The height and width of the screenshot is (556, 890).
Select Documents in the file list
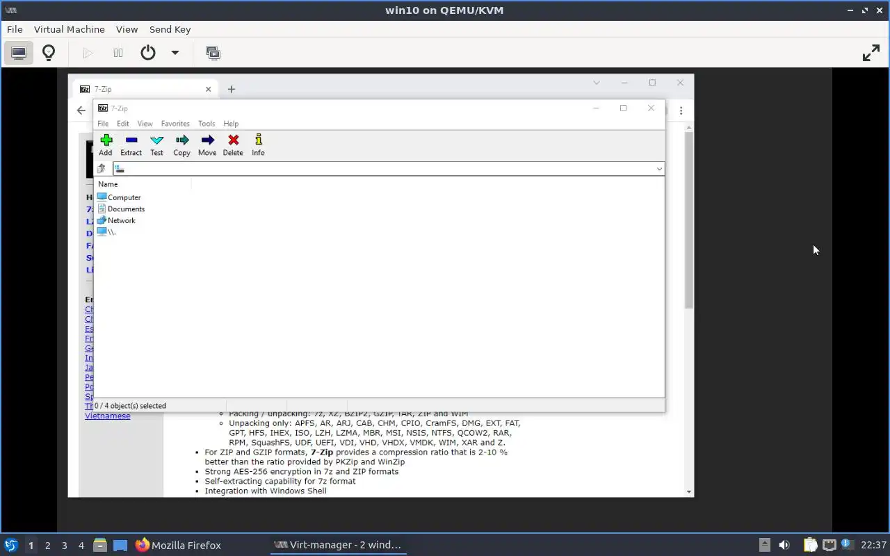(x=121, y=208)
